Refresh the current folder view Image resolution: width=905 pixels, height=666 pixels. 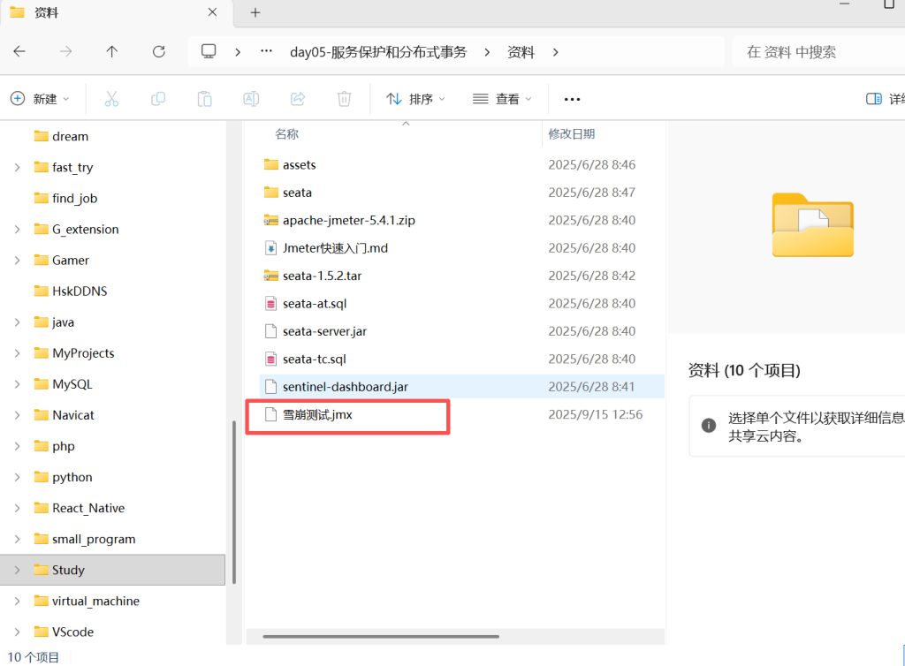(159, 52)
